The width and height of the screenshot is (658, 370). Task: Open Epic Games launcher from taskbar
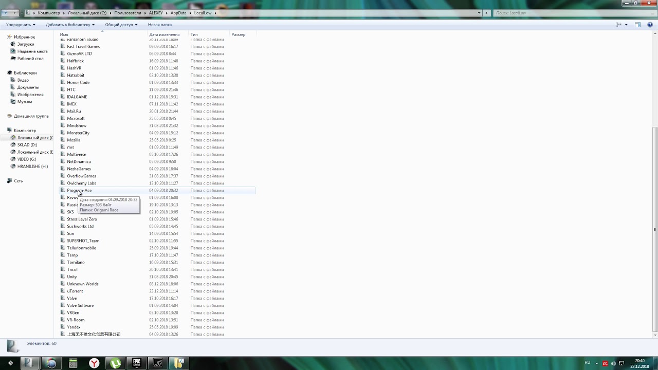137,363
